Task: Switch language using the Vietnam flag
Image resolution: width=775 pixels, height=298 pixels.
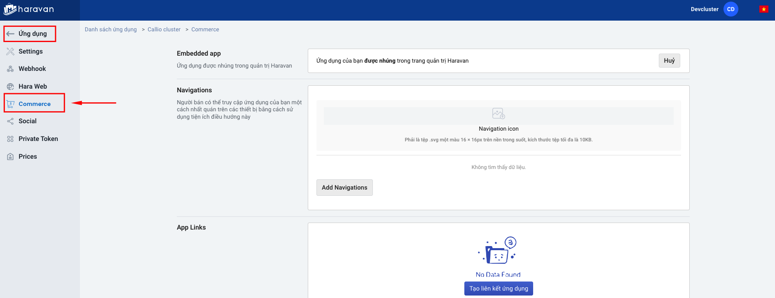Action: (x=763, y=9)
